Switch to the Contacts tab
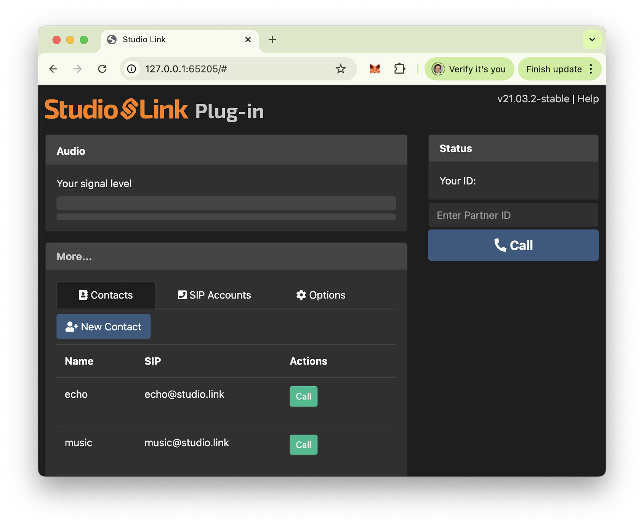Image resolution: width=644 pixels, height=527 pixels. [x=106, y=295]
